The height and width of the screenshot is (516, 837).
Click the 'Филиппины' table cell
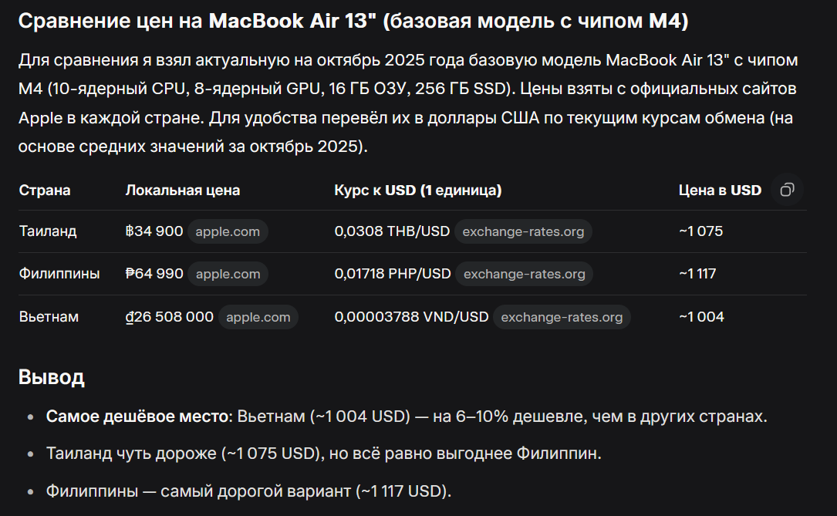click(59, 274)
